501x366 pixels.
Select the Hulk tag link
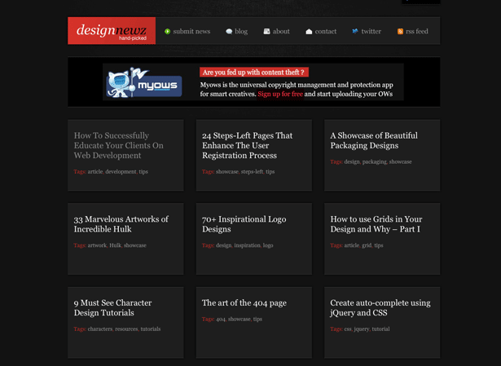pyautogui.click(x=115, y=245)
